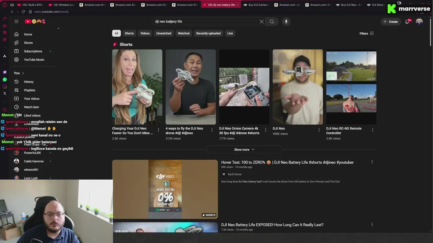This screenshot has height=243, width=433.
Task: Open '4 ways to fly' short thumbnail
Action: (190, 87)
